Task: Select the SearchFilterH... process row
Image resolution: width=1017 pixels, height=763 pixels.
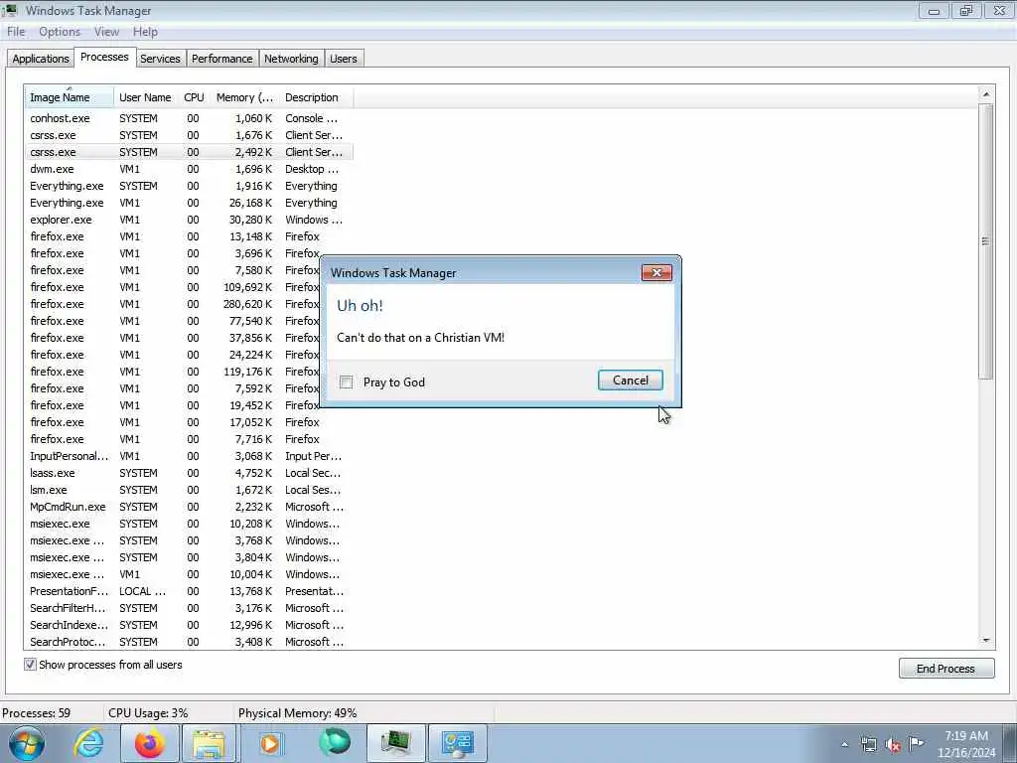Action: [x=190, y=608]
